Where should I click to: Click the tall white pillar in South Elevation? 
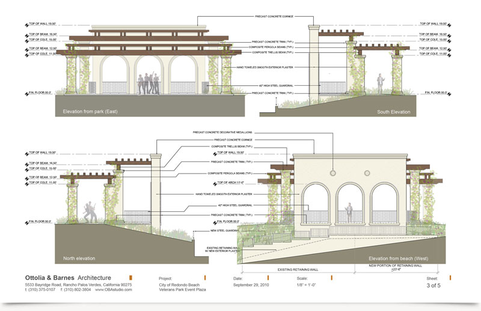(313, 60)
